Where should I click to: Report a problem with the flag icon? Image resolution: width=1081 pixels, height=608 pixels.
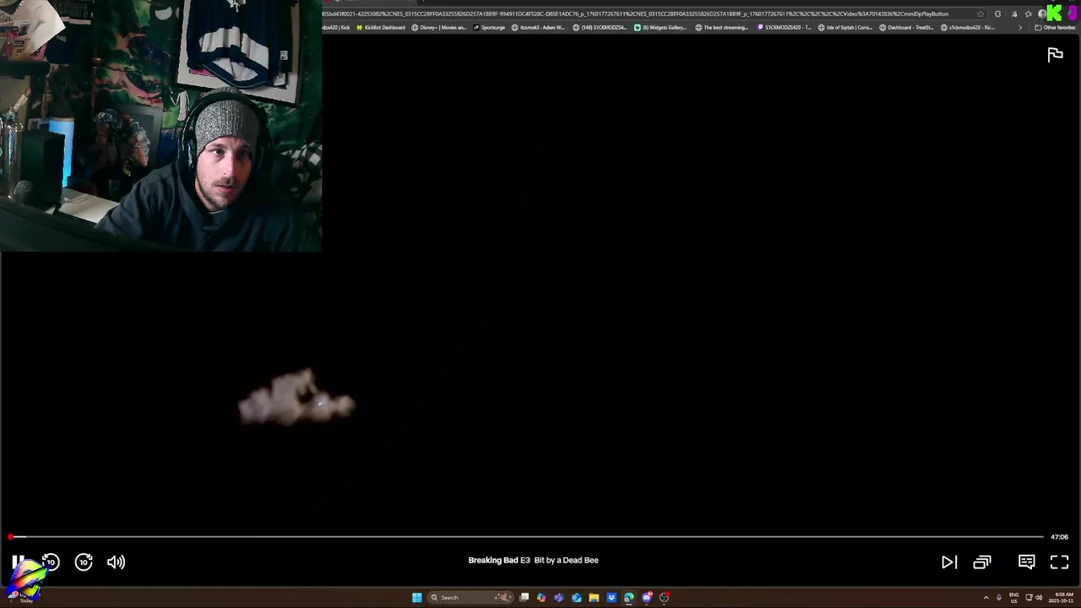click(x=1055, y=55)
